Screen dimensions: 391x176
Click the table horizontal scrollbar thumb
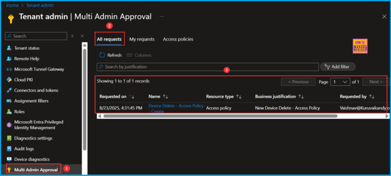220,116
